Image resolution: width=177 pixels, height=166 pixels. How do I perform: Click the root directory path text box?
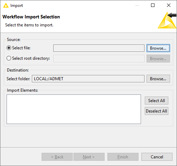click(99, 59)
